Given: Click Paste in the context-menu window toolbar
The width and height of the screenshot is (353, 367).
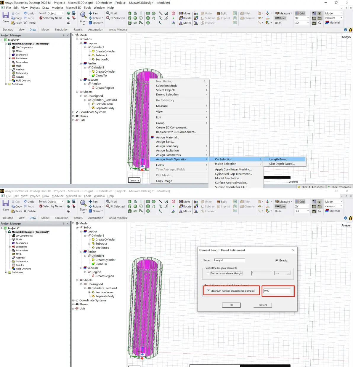Looking at the screenshot, I should [17, 23].
